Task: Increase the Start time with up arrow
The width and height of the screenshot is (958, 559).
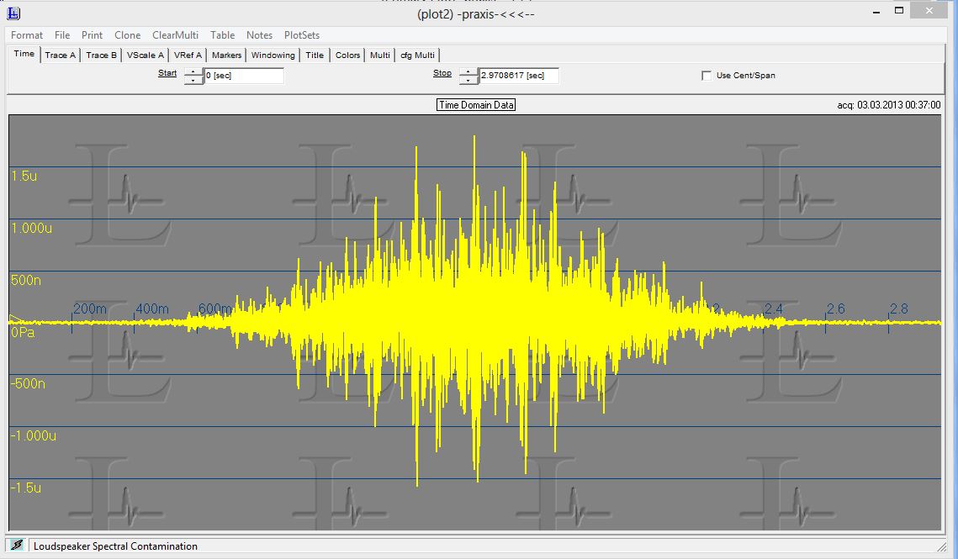Action: tap(193, 72)
